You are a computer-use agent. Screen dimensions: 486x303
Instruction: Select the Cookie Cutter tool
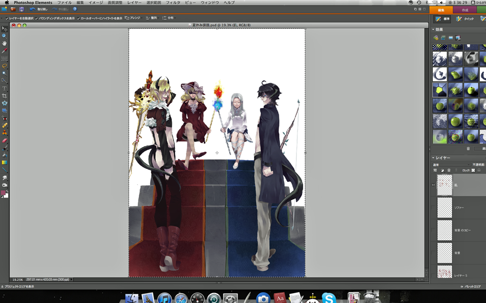pos(4,103)
